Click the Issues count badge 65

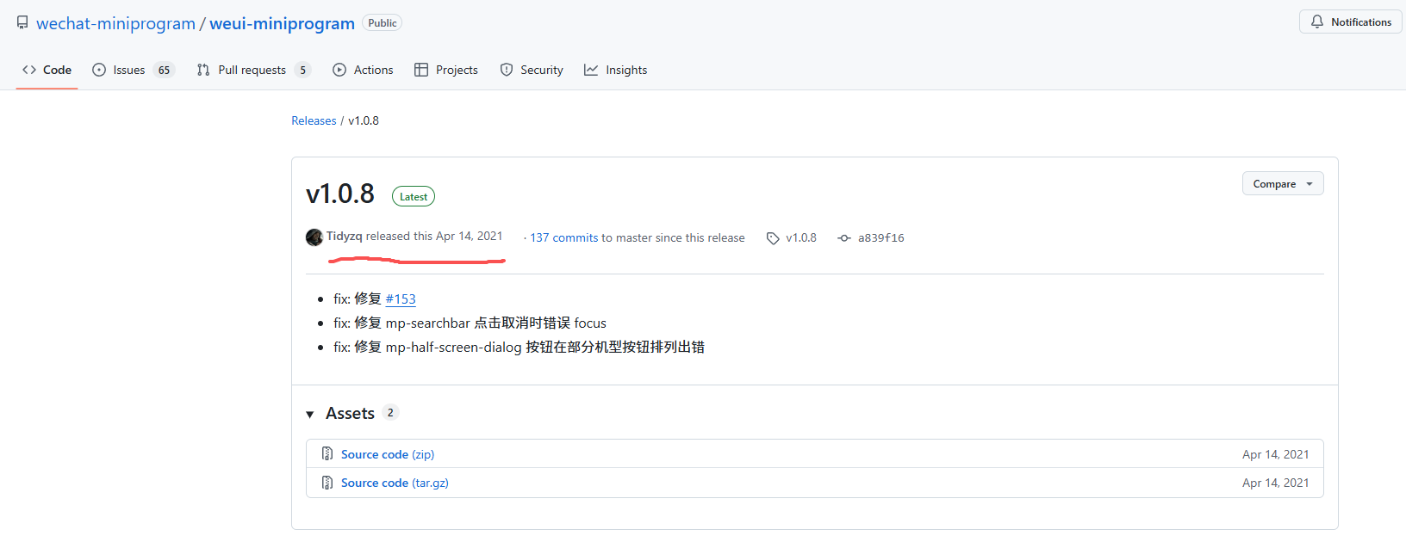[x=165, y=70]
